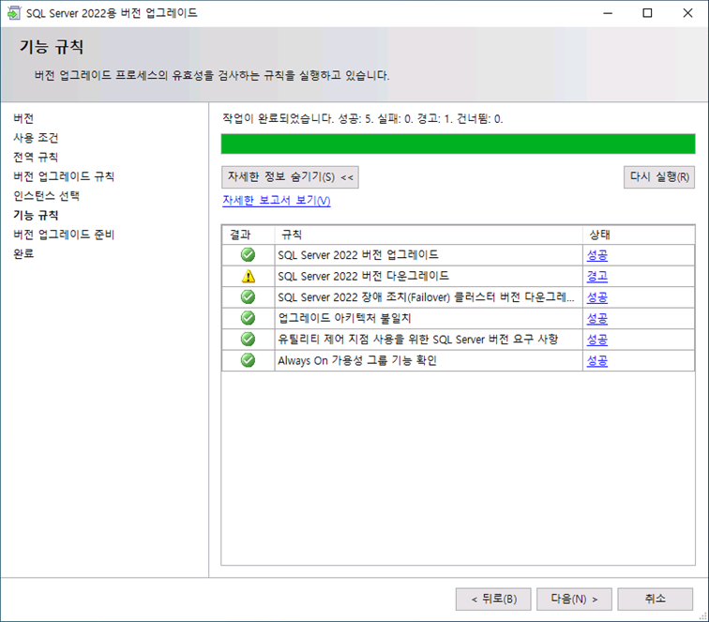Open 성공 link for 업그레이드 아키텍처 불일치
The height and width of the screenshot is (622, 709).
pos(596,318)
